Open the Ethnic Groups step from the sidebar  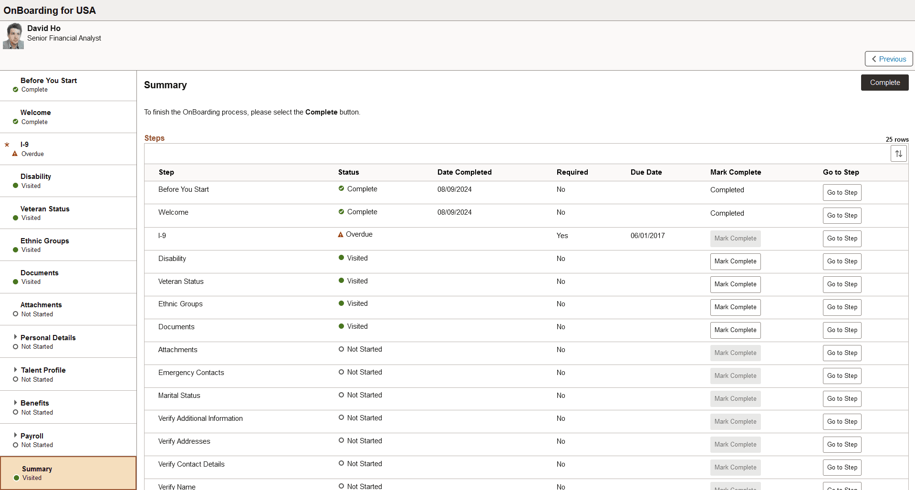coord(44,240)
